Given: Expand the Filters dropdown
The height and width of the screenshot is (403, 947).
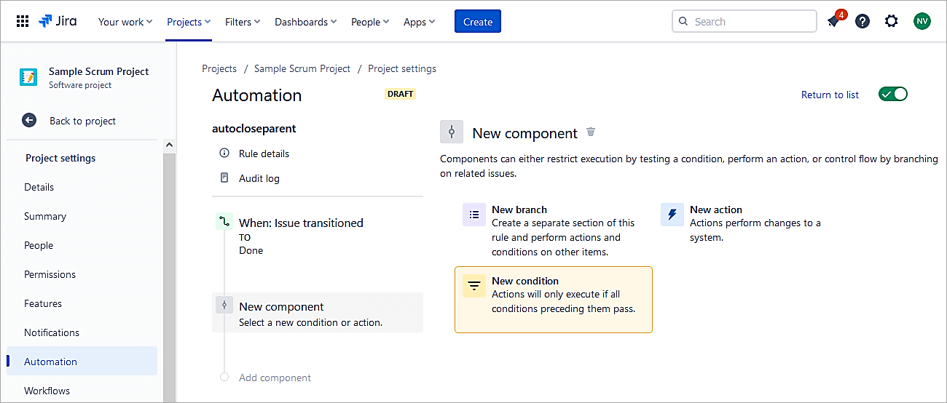Looking at the screenshot, I should coord(243,22).
